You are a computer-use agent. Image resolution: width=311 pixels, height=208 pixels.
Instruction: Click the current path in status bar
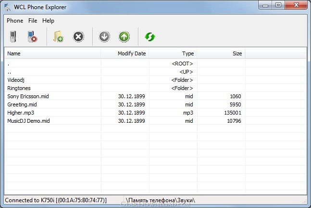(160, 200)
